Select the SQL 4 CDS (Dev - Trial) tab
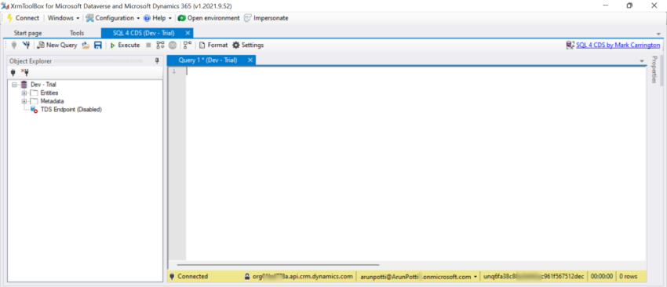 (144, 33)
